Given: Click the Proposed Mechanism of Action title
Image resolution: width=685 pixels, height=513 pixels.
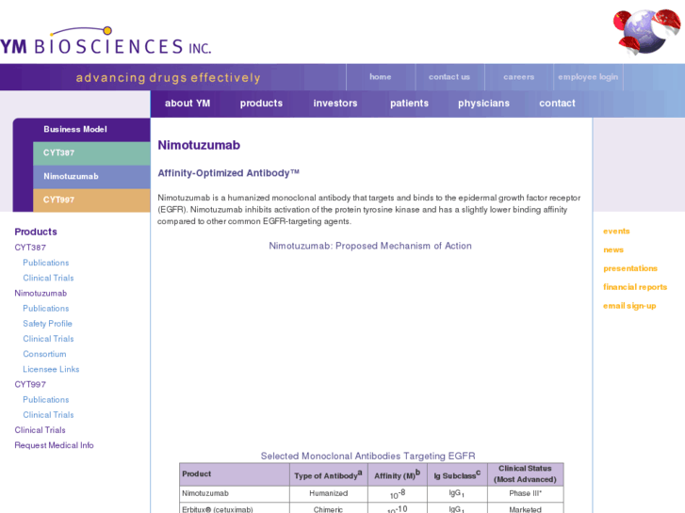Looking at the screenshot, I should pos(370,246).
